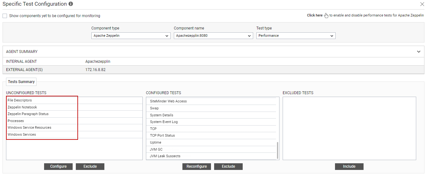This screenshot has height=175, width=427.
Task: Click the configured tests list scrollbar
Action: point(278,150)
